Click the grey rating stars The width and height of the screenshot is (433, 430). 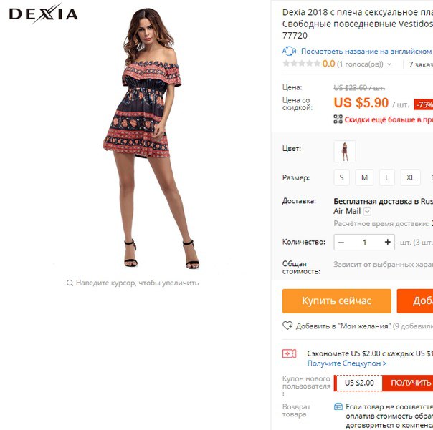pyautogui.click(x=302, y=64)
